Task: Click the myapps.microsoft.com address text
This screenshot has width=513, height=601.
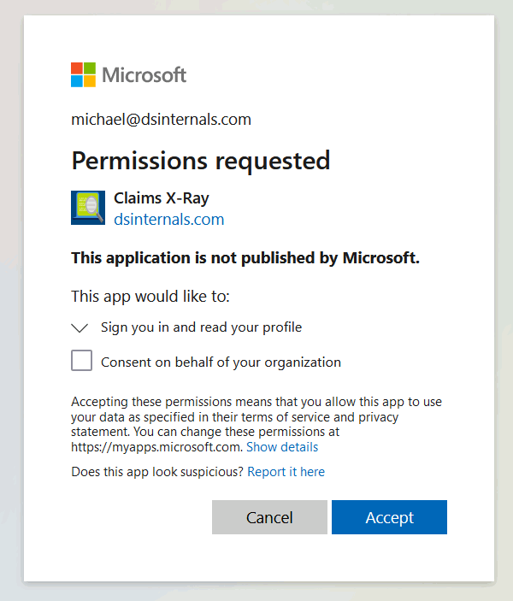Action: coord(156,447)
